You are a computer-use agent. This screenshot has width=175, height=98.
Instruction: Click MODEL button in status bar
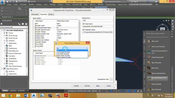coord(95,91)
